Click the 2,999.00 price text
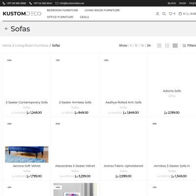This screenshot has height=196, width=196. click(x=123, y=176)
